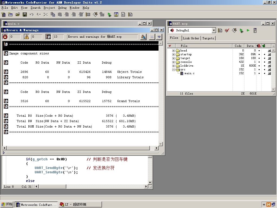Viewport: 277px width, 208px height.
Task: Click the Make icon in main toolbar
Action: [95, 15]
